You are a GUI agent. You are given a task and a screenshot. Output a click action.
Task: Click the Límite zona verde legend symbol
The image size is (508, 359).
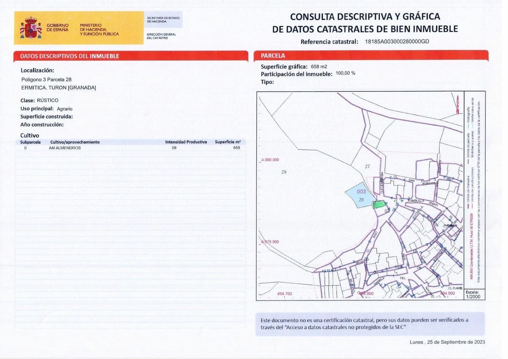click(472, 126)
